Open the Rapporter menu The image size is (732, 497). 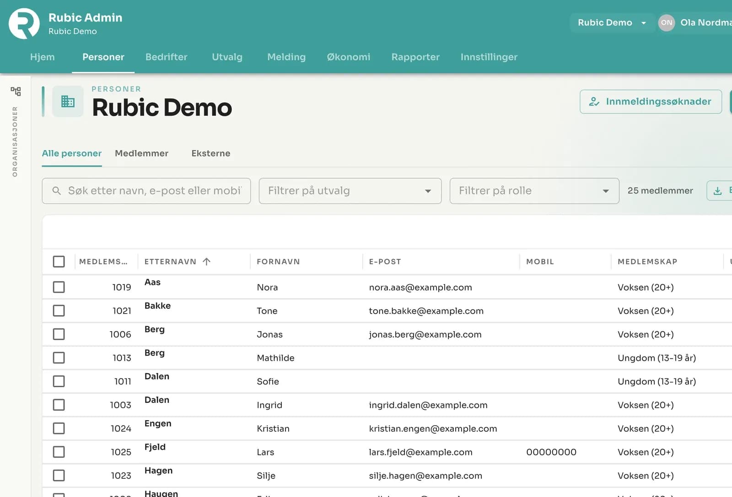[x=415, y=57]
